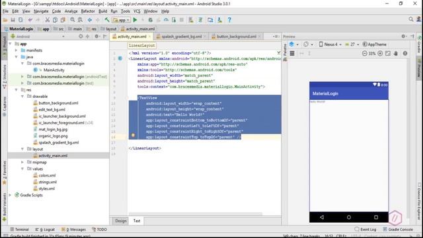Viewport: 423px width, 238px height.
Task: Expand the manifests folder
Action: (16, 50)
